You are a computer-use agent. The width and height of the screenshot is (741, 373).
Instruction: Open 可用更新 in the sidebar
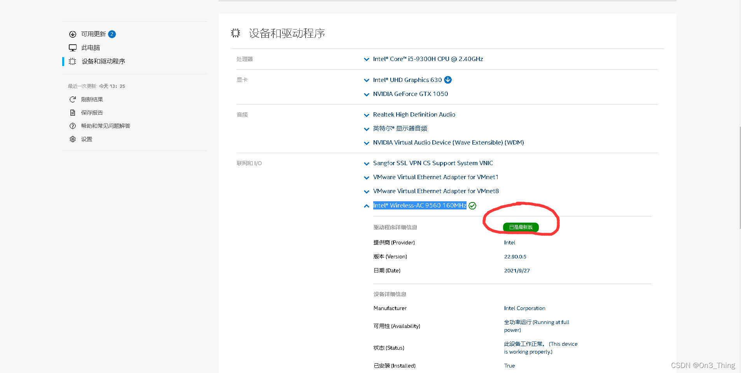[93, 34]
